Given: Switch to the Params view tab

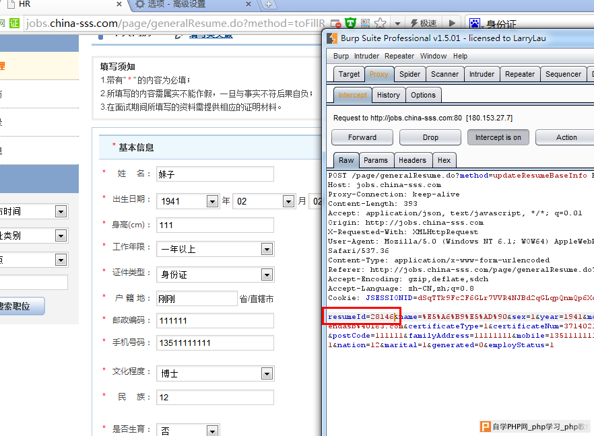Looking at the screenshot, I should 375,160.
